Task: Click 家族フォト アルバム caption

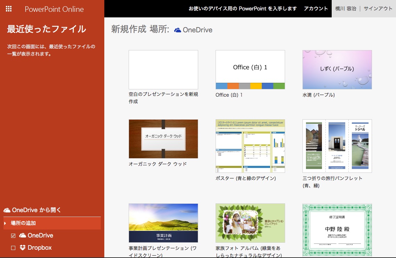Action: click(249, 252)
